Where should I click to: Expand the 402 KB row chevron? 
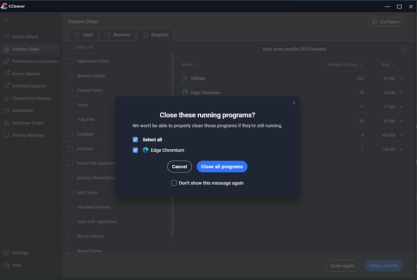coord(401,135)
